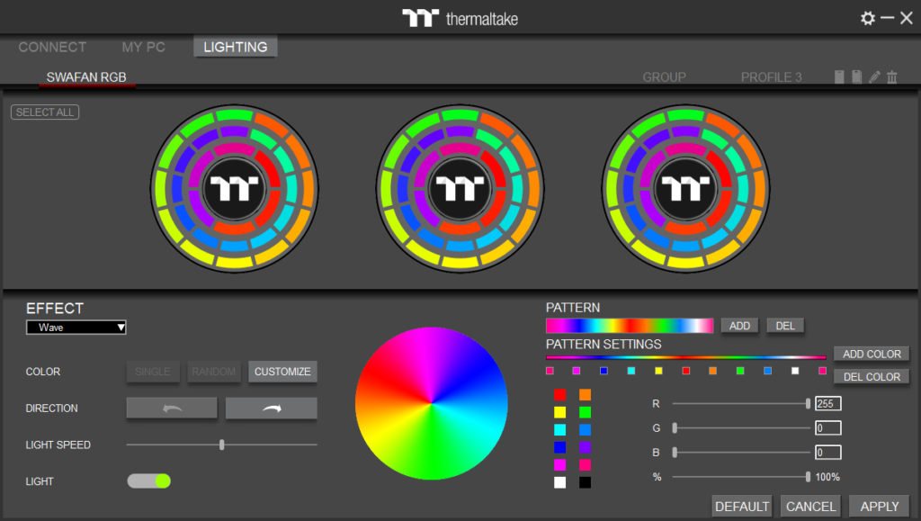Select the leftmost pink pattern stop marker

550,371
